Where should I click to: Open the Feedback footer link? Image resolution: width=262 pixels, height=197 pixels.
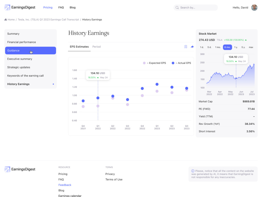point(65,185)
